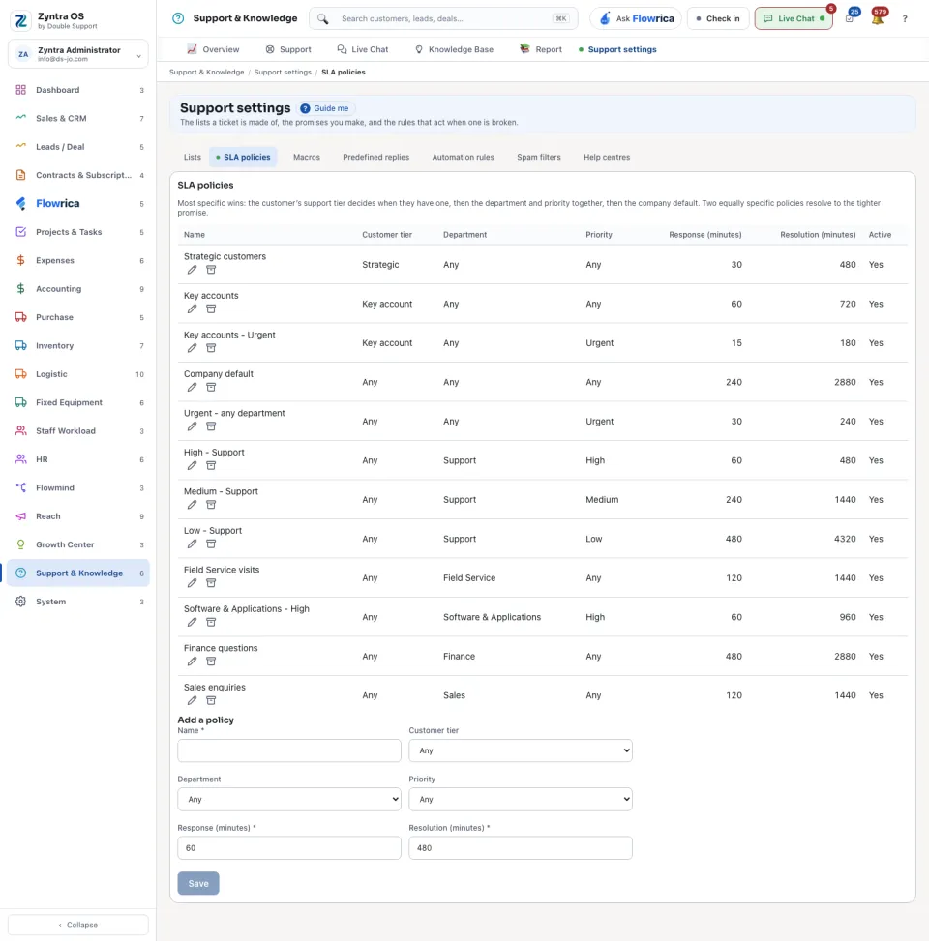Image resolution: width=929 pixels, height=941 pixels.
Task: Edit the Urgent - any department policy
Action: point(192,426)
